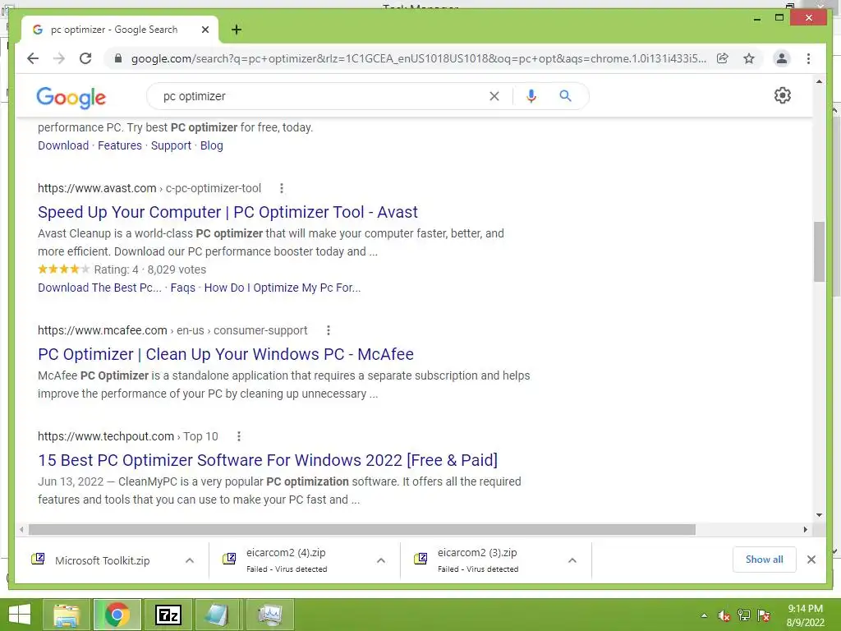Open the Chrome profile avatar menu

tap(782, 58)
